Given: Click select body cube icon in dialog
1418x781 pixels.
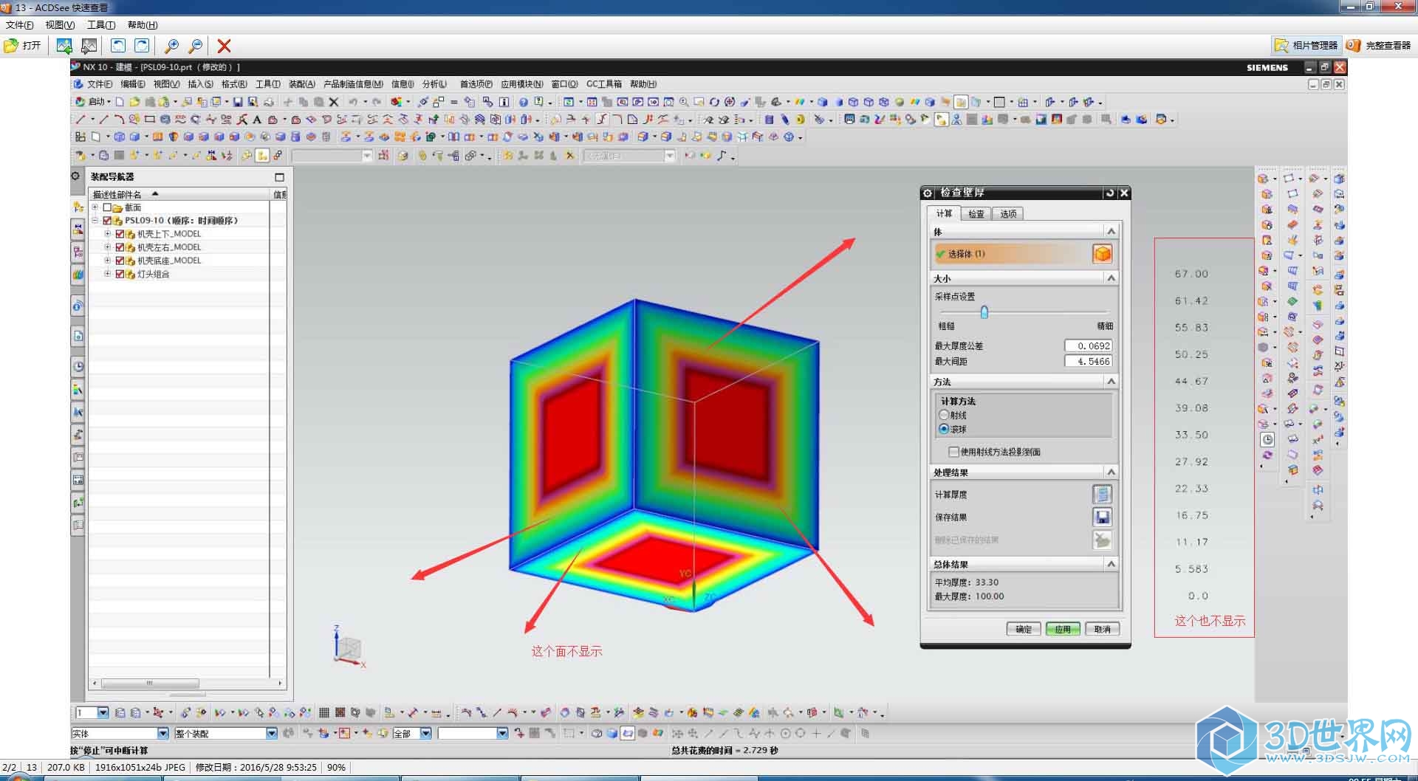Looking at the screenshot, I should [1102, 254].
